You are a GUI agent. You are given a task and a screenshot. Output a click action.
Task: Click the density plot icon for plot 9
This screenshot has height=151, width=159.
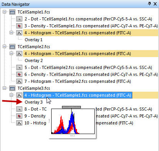(19, 116)
